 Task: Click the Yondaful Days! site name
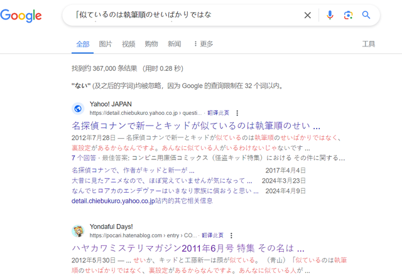[x=111, y=227]
